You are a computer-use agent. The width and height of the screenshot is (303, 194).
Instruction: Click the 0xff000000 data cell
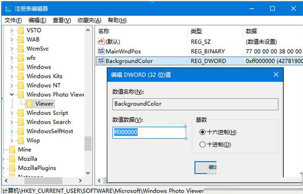pyautogui.click(x=274, y=61)
